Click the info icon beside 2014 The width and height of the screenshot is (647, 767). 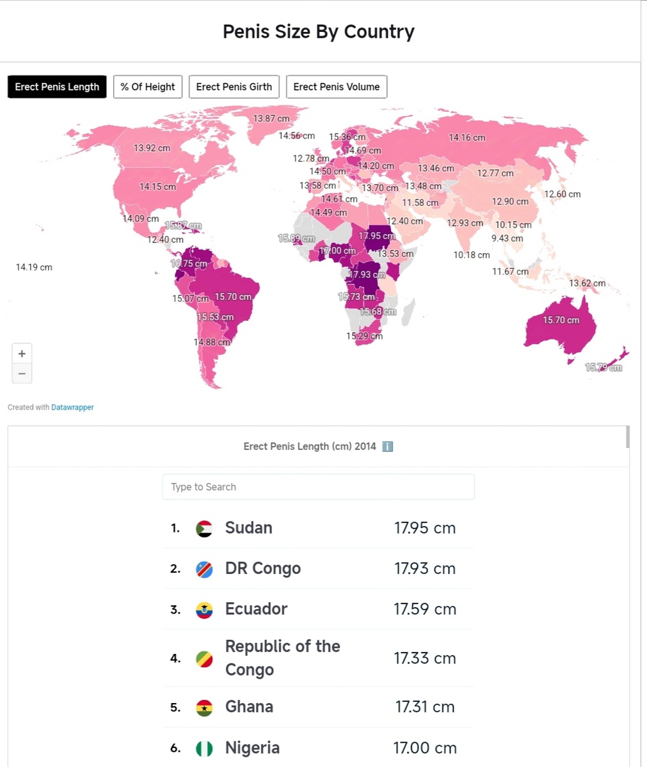coord(387,446)
